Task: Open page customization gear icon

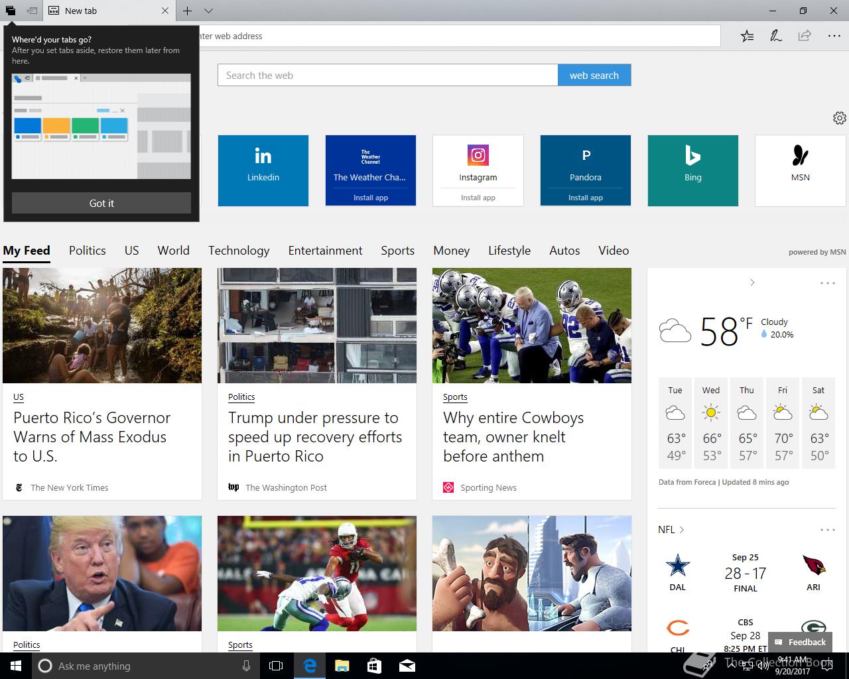Action: coord(839,118)
